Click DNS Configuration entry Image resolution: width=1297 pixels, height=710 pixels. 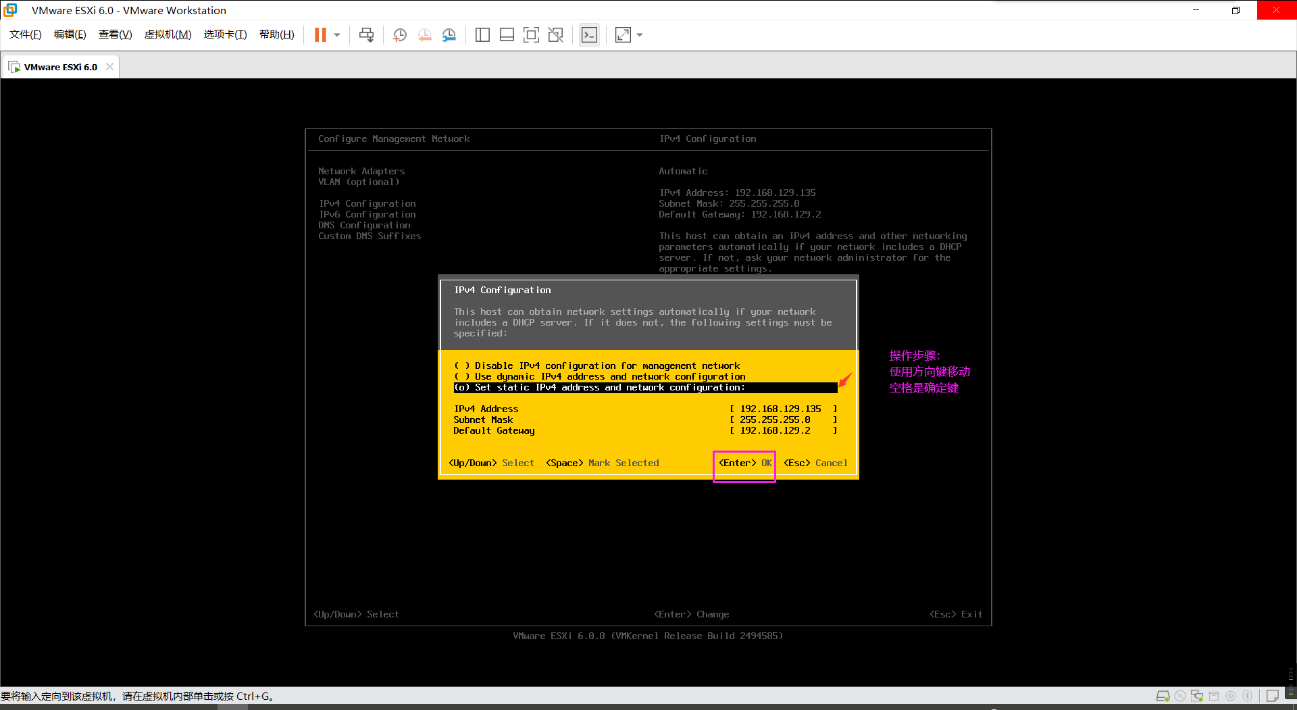(x=364, y=225)
